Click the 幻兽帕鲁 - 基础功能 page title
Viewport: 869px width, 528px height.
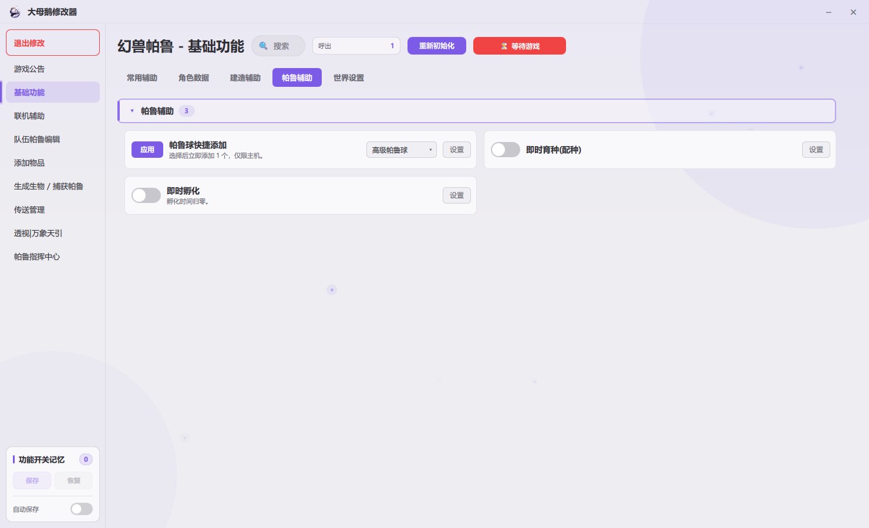[181, 46]
